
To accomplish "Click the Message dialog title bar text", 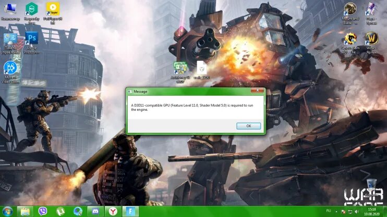I will tap(140, 92).
